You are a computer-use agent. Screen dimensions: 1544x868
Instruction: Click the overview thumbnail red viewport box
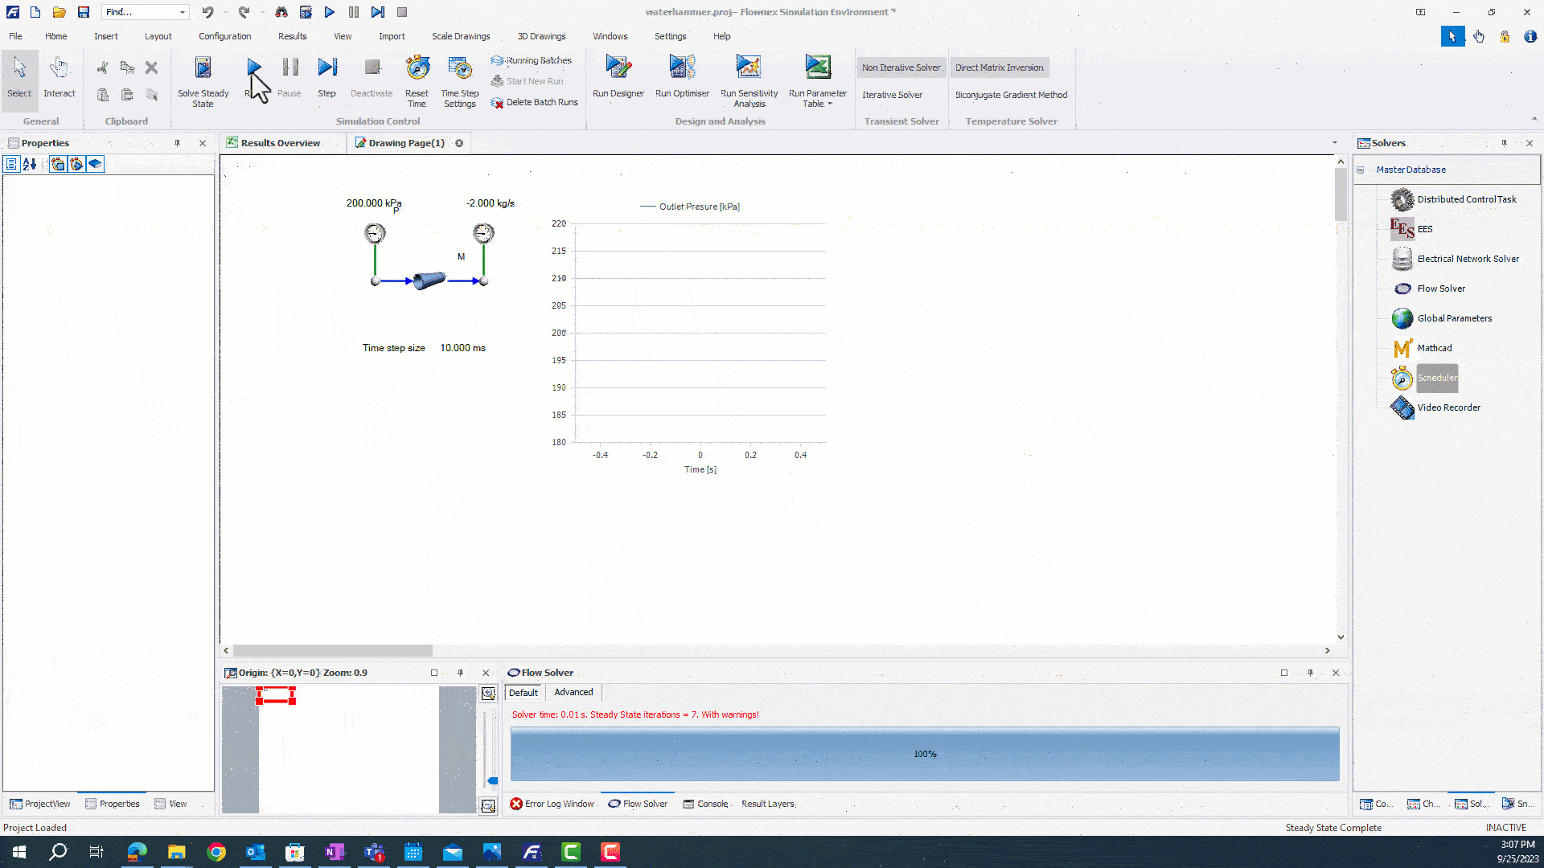click(x=276, y=696)
